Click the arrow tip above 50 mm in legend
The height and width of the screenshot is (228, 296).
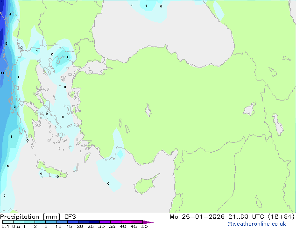(x=148, y=222)
